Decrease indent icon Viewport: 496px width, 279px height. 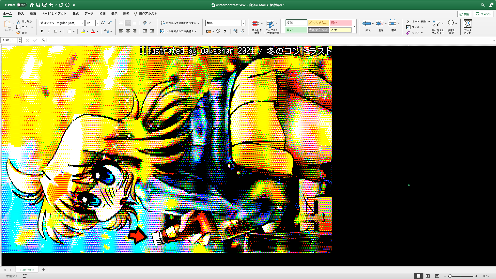[145, 31]
